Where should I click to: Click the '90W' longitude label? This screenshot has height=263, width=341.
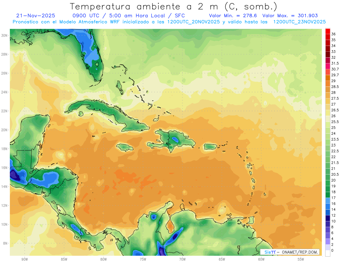[x=25, y=259]
